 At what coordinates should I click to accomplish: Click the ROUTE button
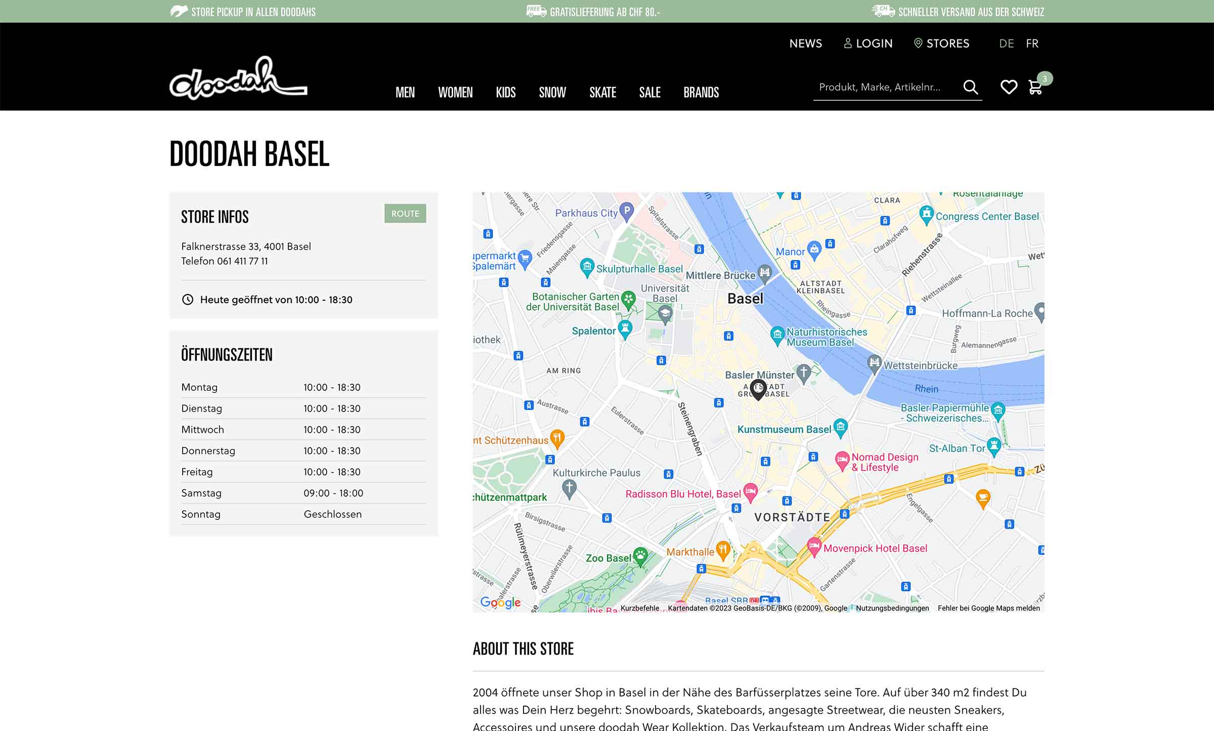405,214
